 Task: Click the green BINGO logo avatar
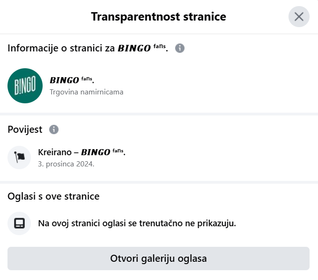25,86
